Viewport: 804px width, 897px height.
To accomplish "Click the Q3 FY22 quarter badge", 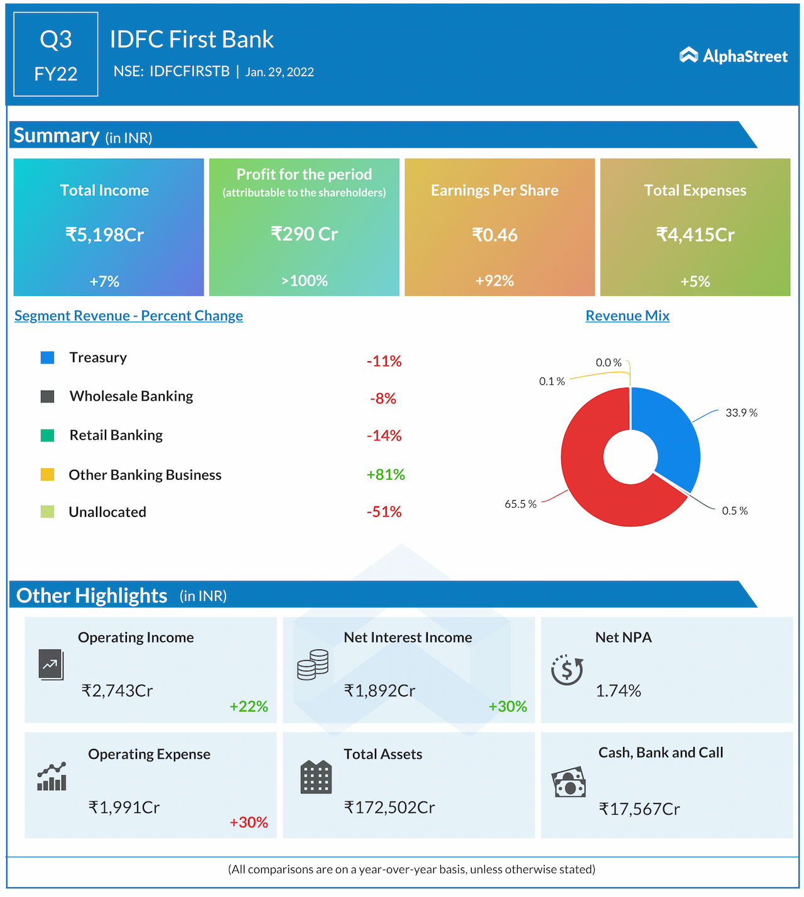I will click(x=56, y=55).
